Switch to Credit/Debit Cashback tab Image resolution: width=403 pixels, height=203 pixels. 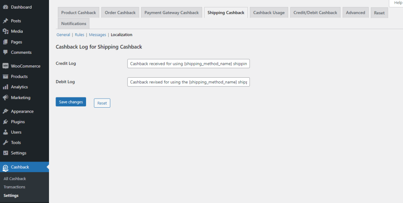tap(315, 13)
